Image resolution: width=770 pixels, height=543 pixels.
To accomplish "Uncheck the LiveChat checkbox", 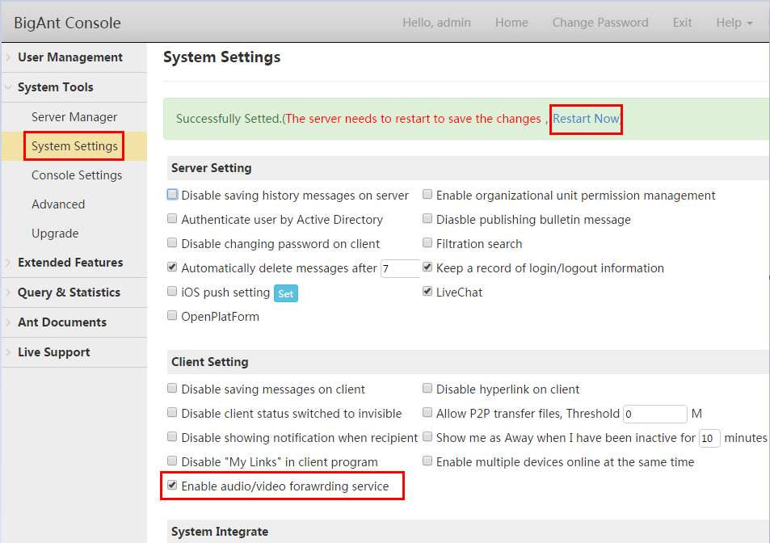I will [x=427, y=291].
